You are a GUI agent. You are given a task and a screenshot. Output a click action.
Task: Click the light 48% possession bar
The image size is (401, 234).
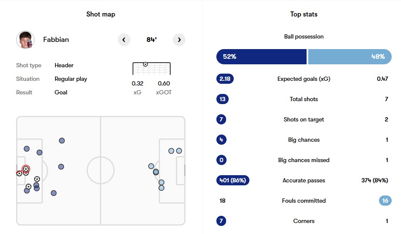click(x=350, y=57)
